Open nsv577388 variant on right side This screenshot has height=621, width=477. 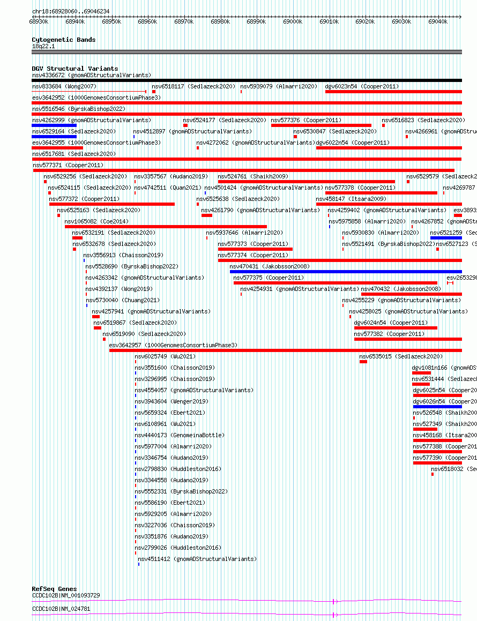(x=444, y=446)
